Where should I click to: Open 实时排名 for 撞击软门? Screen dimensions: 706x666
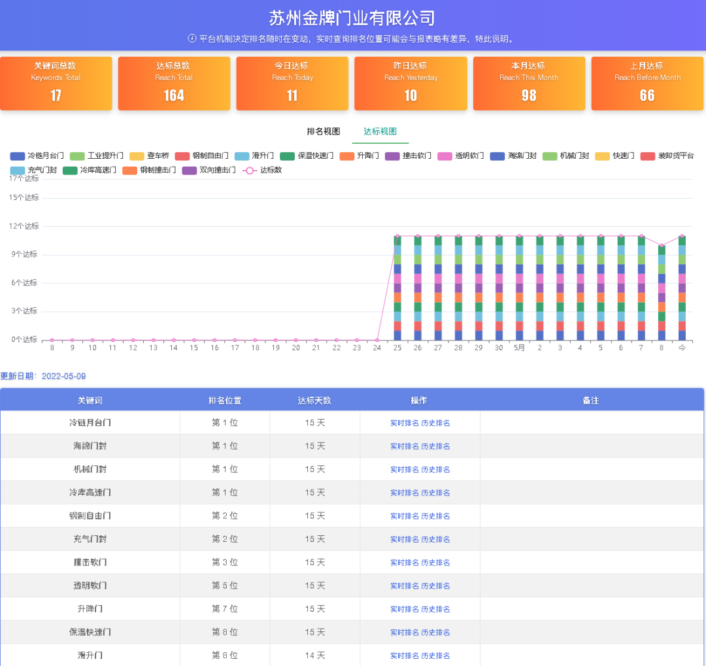(405, 563)
